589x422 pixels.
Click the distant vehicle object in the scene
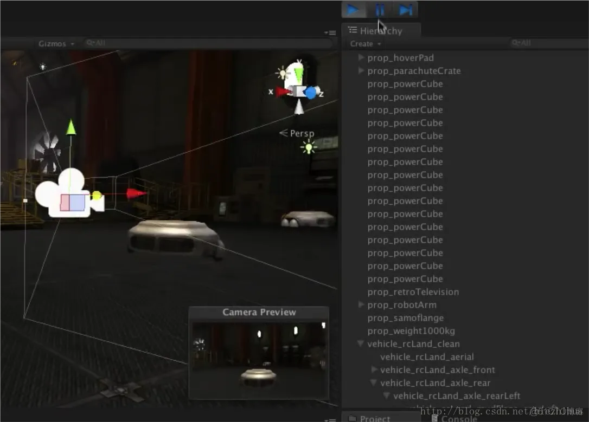[x=308, y=219]
